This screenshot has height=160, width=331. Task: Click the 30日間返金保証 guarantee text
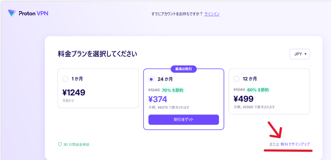pyautogui.click(x=76, y=144)
